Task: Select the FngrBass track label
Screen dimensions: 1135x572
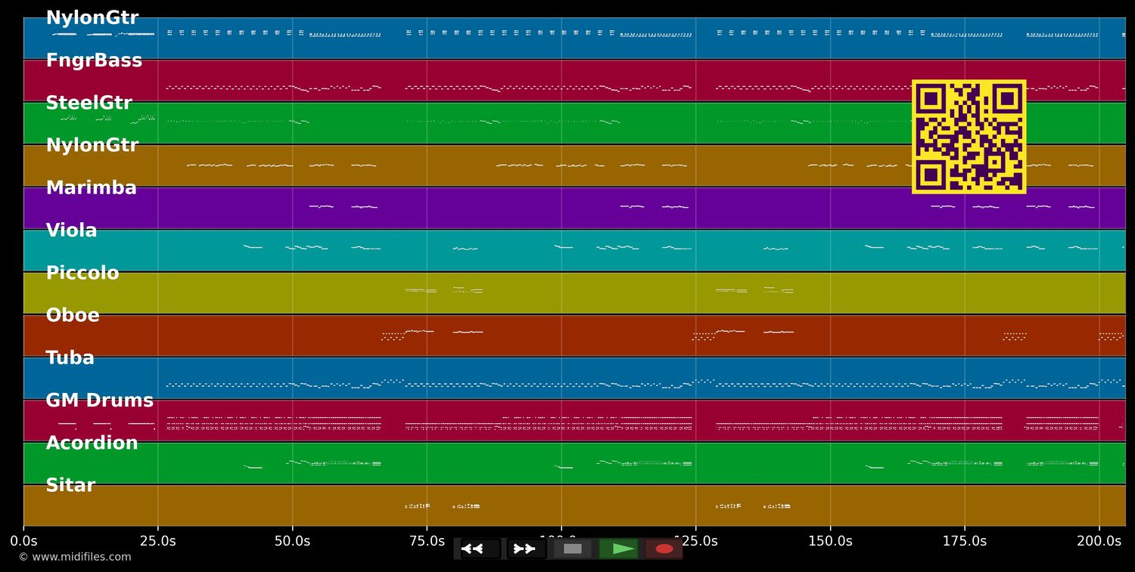Action: tap(94, 61)
